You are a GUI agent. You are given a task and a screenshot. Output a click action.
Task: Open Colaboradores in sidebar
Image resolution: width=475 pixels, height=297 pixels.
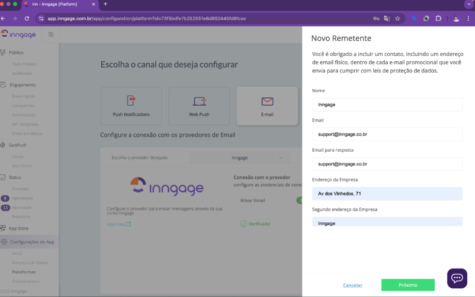point(26,281)
